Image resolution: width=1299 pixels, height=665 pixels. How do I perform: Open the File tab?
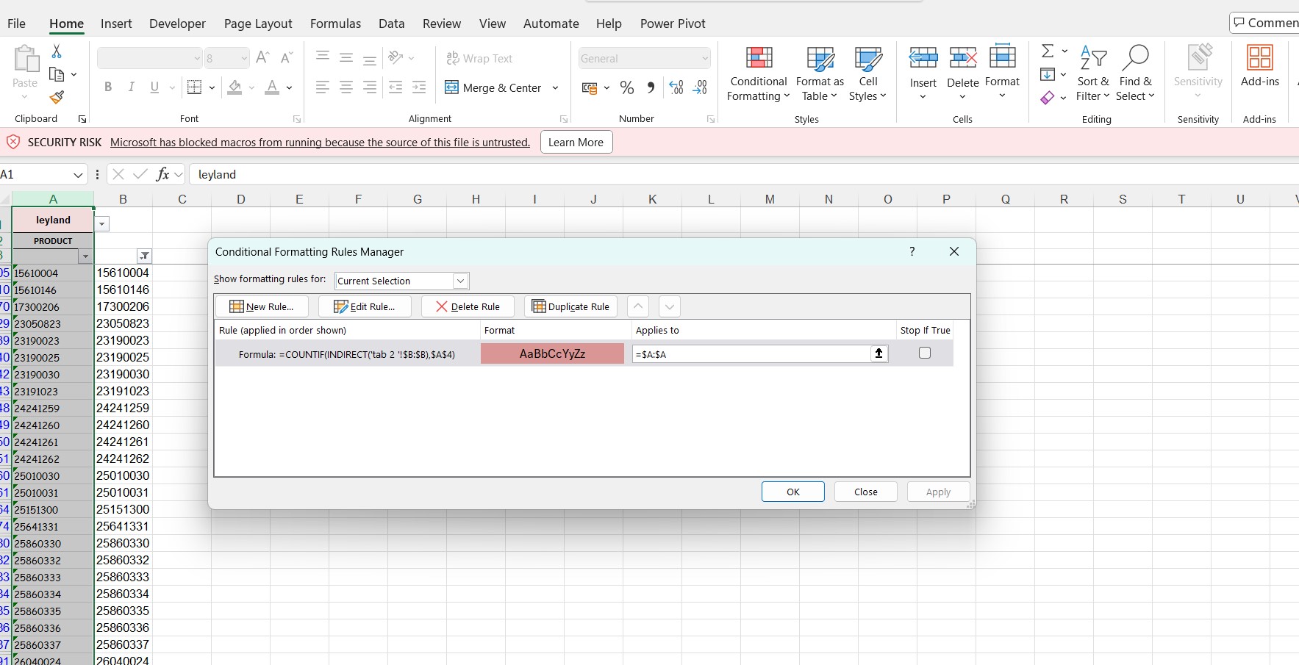pos(16,24)
